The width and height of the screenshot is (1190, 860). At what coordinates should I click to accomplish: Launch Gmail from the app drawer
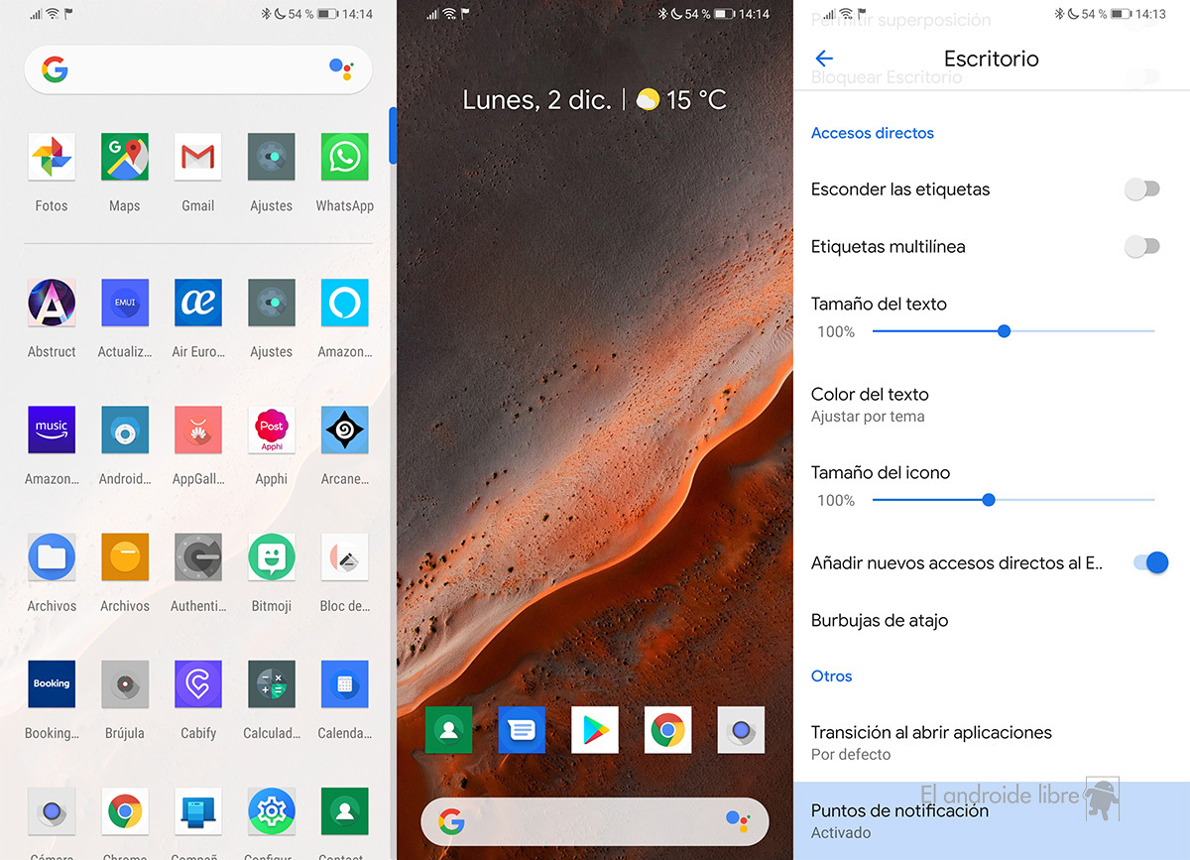(x=197, y=157)
